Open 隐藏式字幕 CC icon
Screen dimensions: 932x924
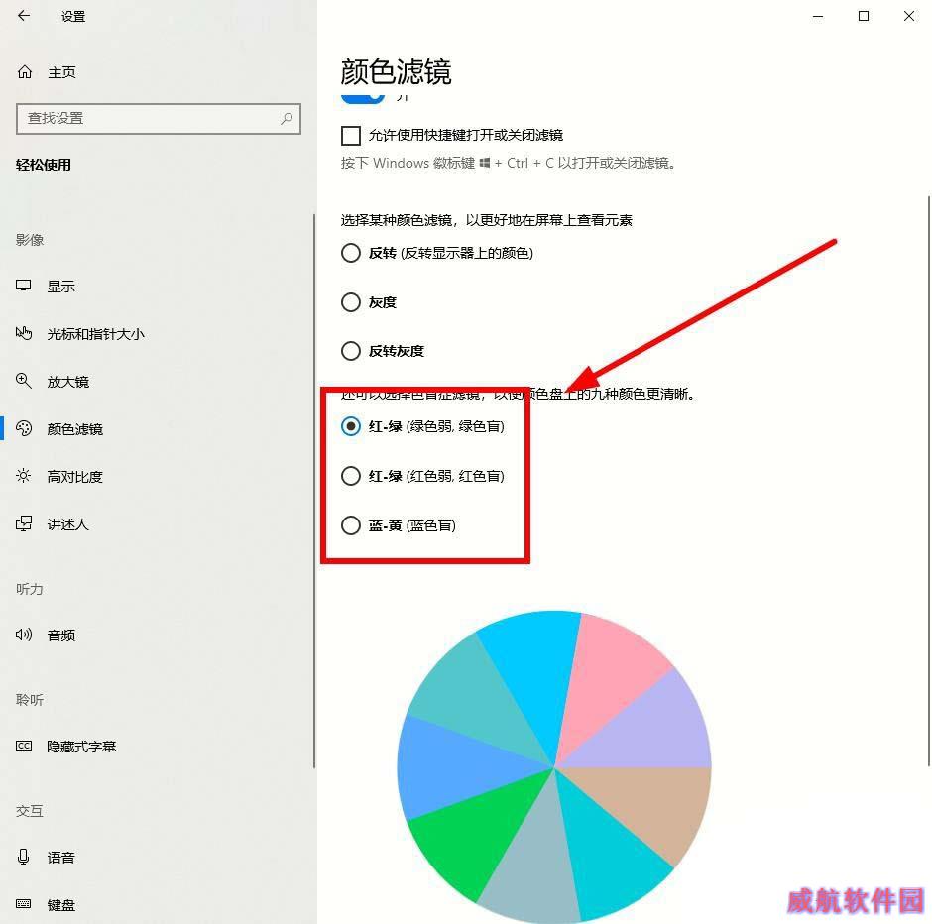pyautogui.click(x=23, y=746)
